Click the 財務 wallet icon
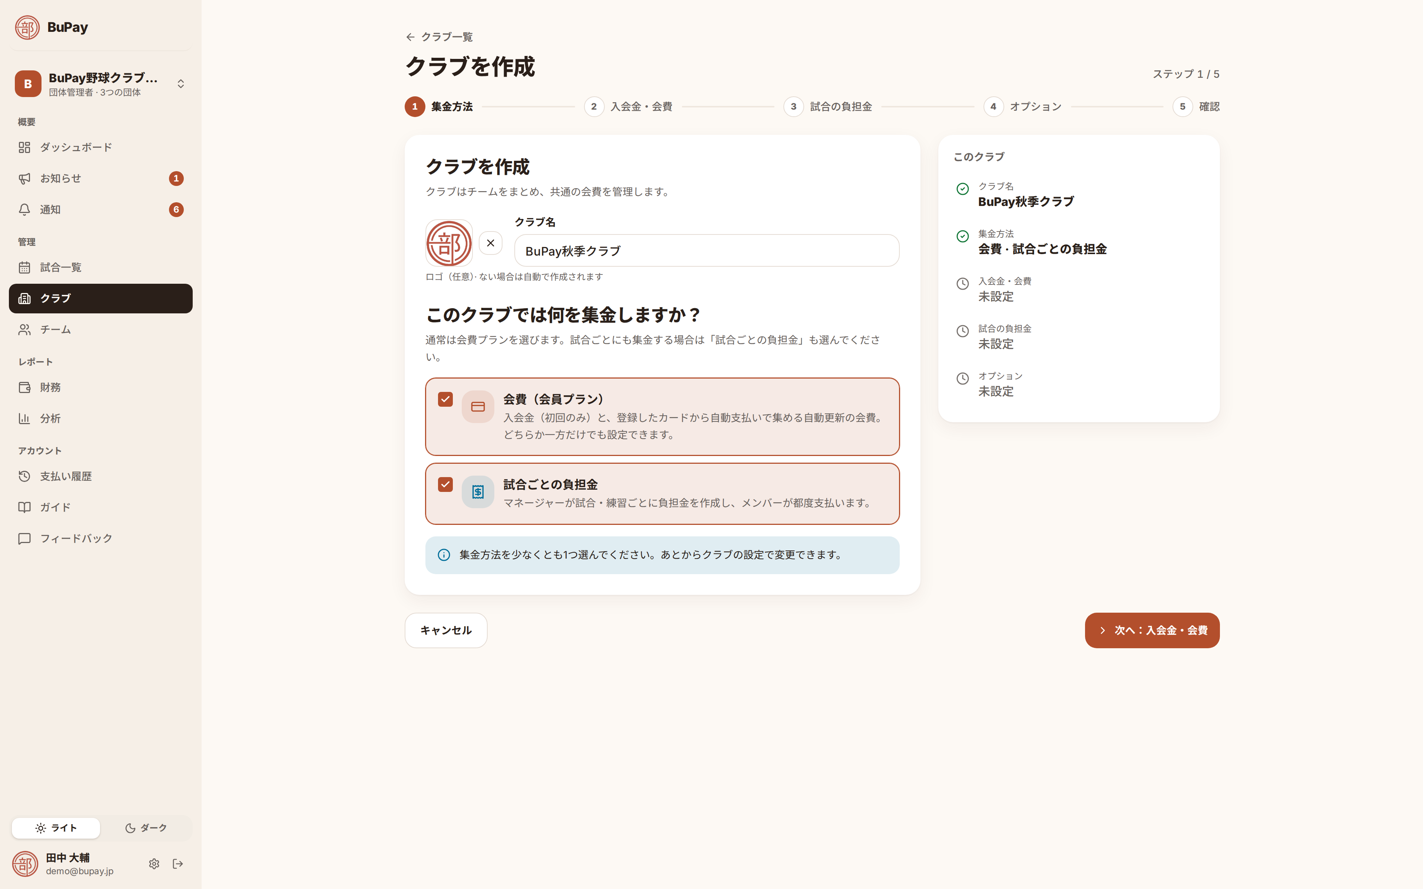Screen dimensions: 1423x889 click(x=24, y=387)
